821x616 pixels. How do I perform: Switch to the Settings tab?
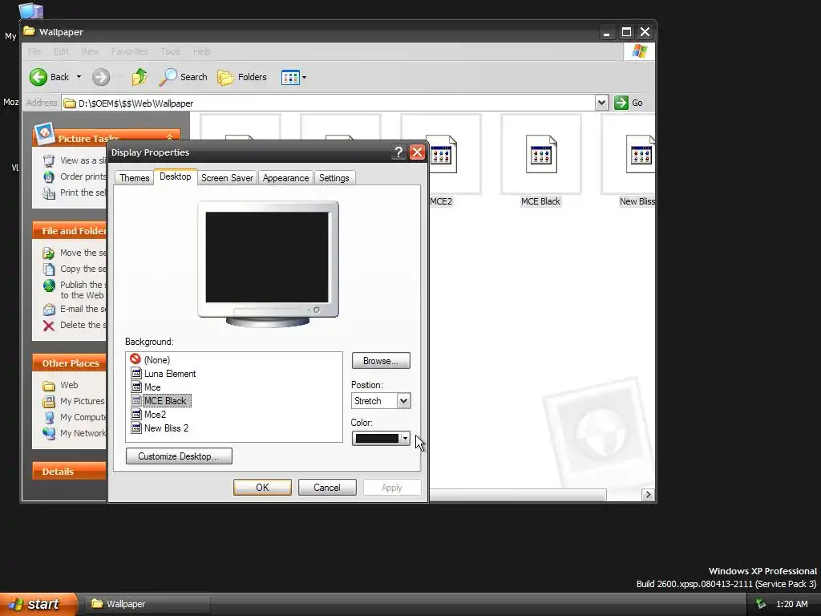click(x=334, y=178)
